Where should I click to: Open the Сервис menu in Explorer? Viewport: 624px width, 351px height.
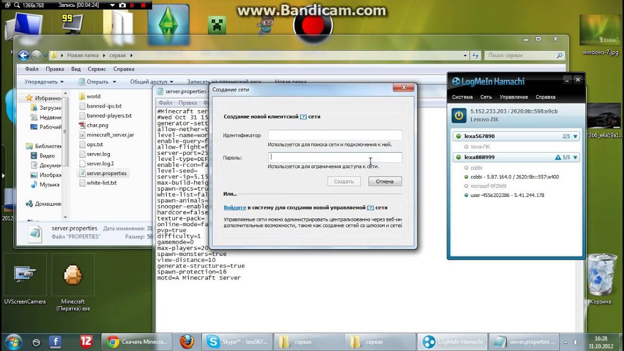click(x=97, y=69)
